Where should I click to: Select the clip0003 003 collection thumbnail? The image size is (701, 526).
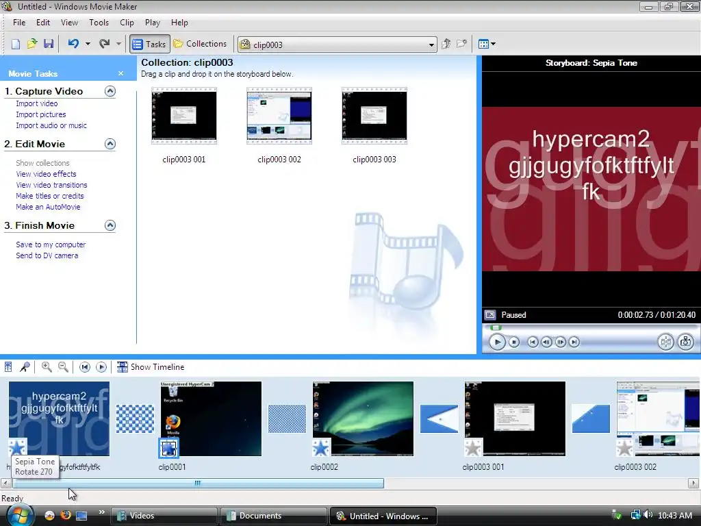[374, 116]
